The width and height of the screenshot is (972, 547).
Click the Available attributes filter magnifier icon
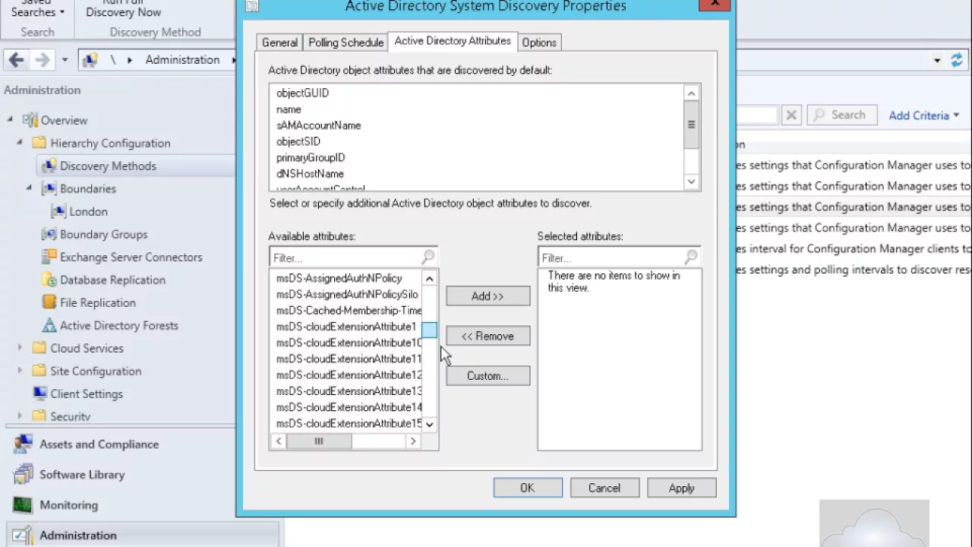(428, 258)
